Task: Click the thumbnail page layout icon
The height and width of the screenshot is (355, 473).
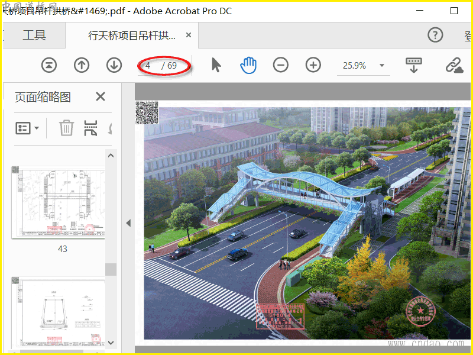Action: tap(90, 128)
